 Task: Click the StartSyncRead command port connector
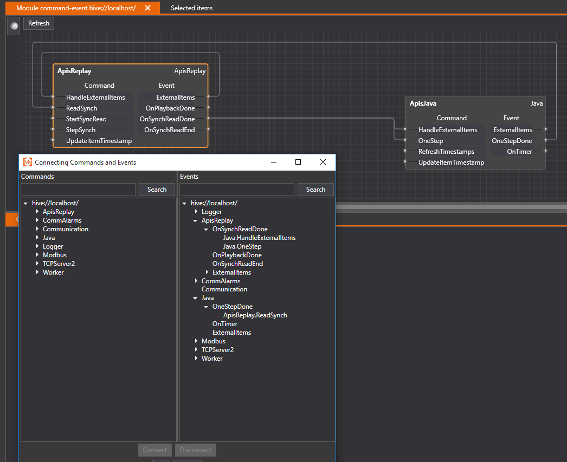53,119
